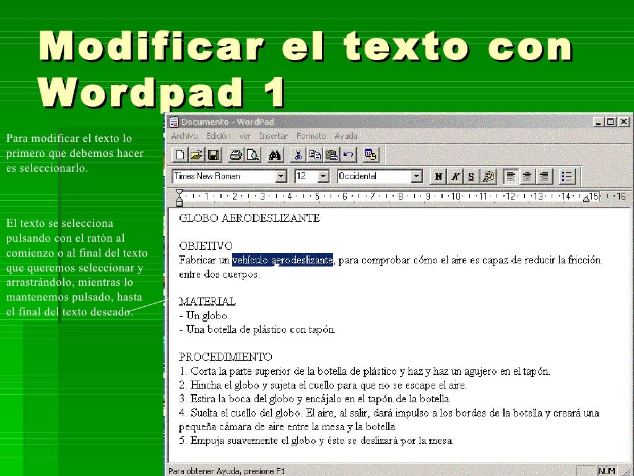
Task: Click the MATERIAL heading
Action: pos(207,302)
